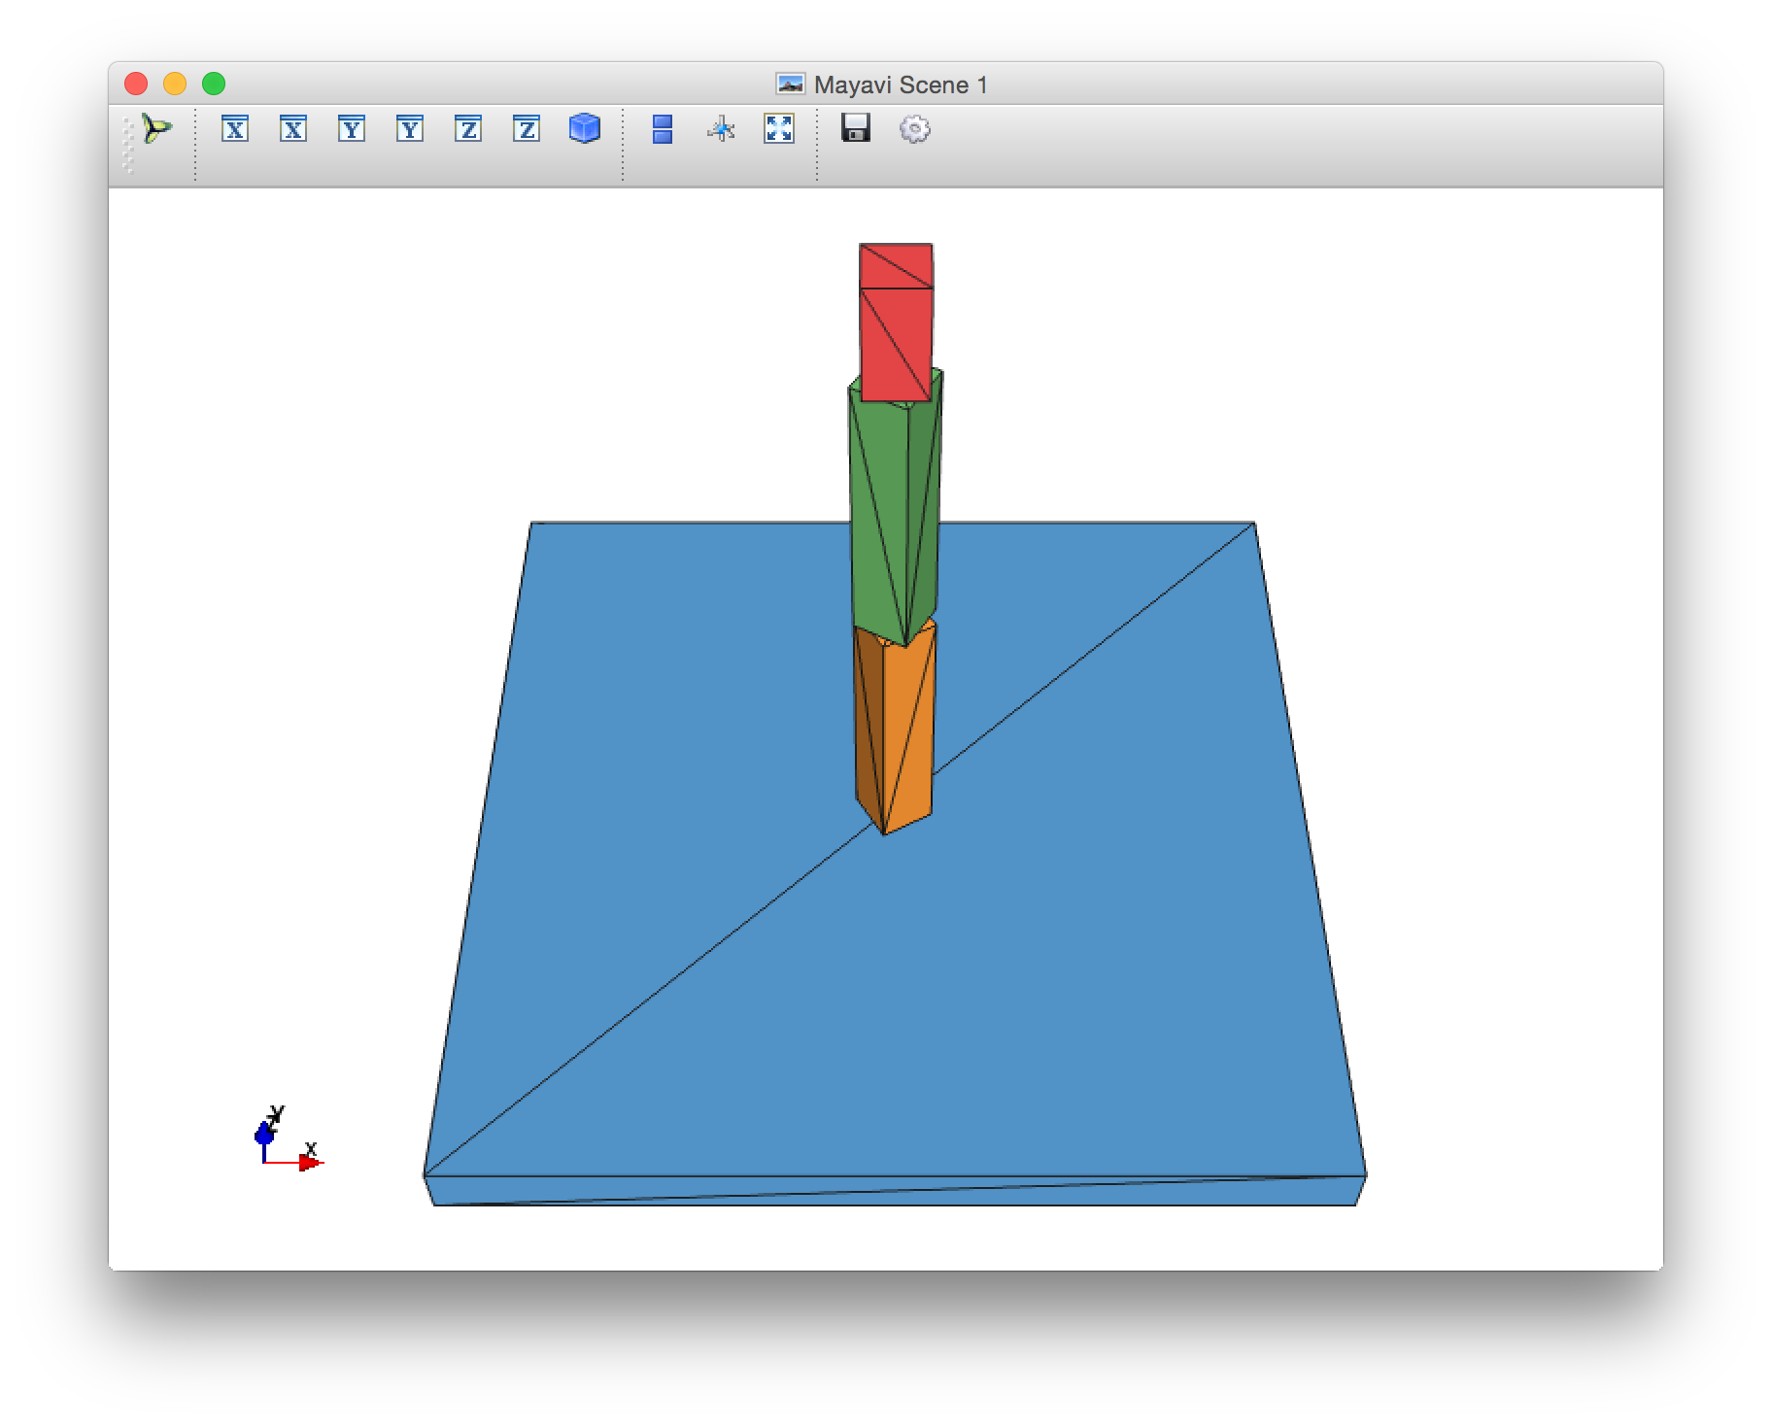Screen dimensions: 1772x1426
Task: Open scene configuration with the gear icon
Action: click(915, 128)
